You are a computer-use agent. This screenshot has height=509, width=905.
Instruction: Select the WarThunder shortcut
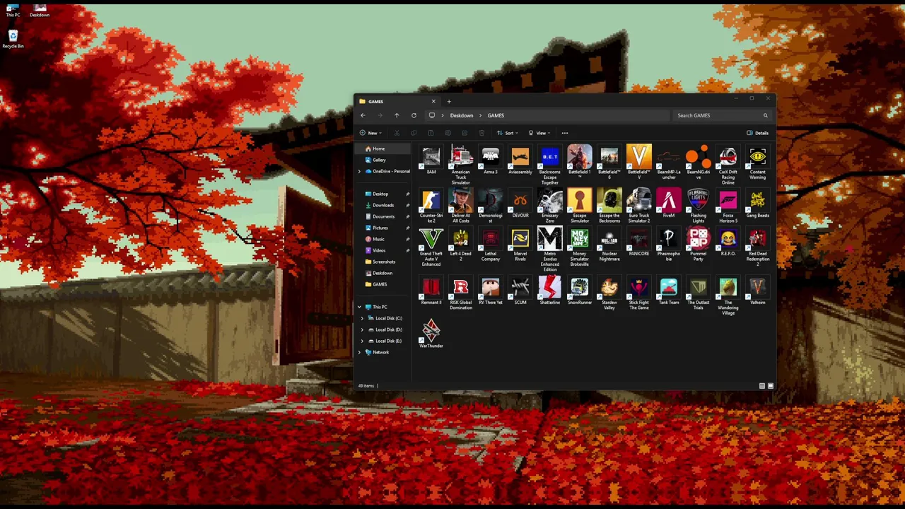(x=431, y=334)
